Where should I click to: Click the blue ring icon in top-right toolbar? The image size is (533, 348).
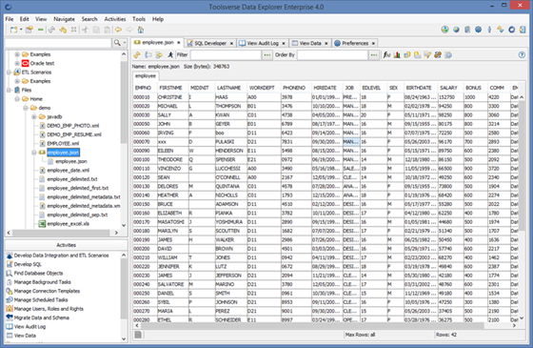coord(512,30)
